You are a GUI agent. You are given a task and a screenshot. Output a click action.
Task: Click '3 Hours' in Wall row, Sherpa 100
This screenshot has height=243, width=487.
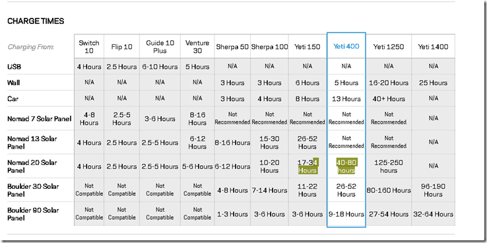pos(269,83)
